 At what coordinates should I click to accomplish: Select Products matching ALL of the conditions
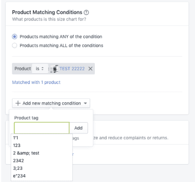click(15, 46)
